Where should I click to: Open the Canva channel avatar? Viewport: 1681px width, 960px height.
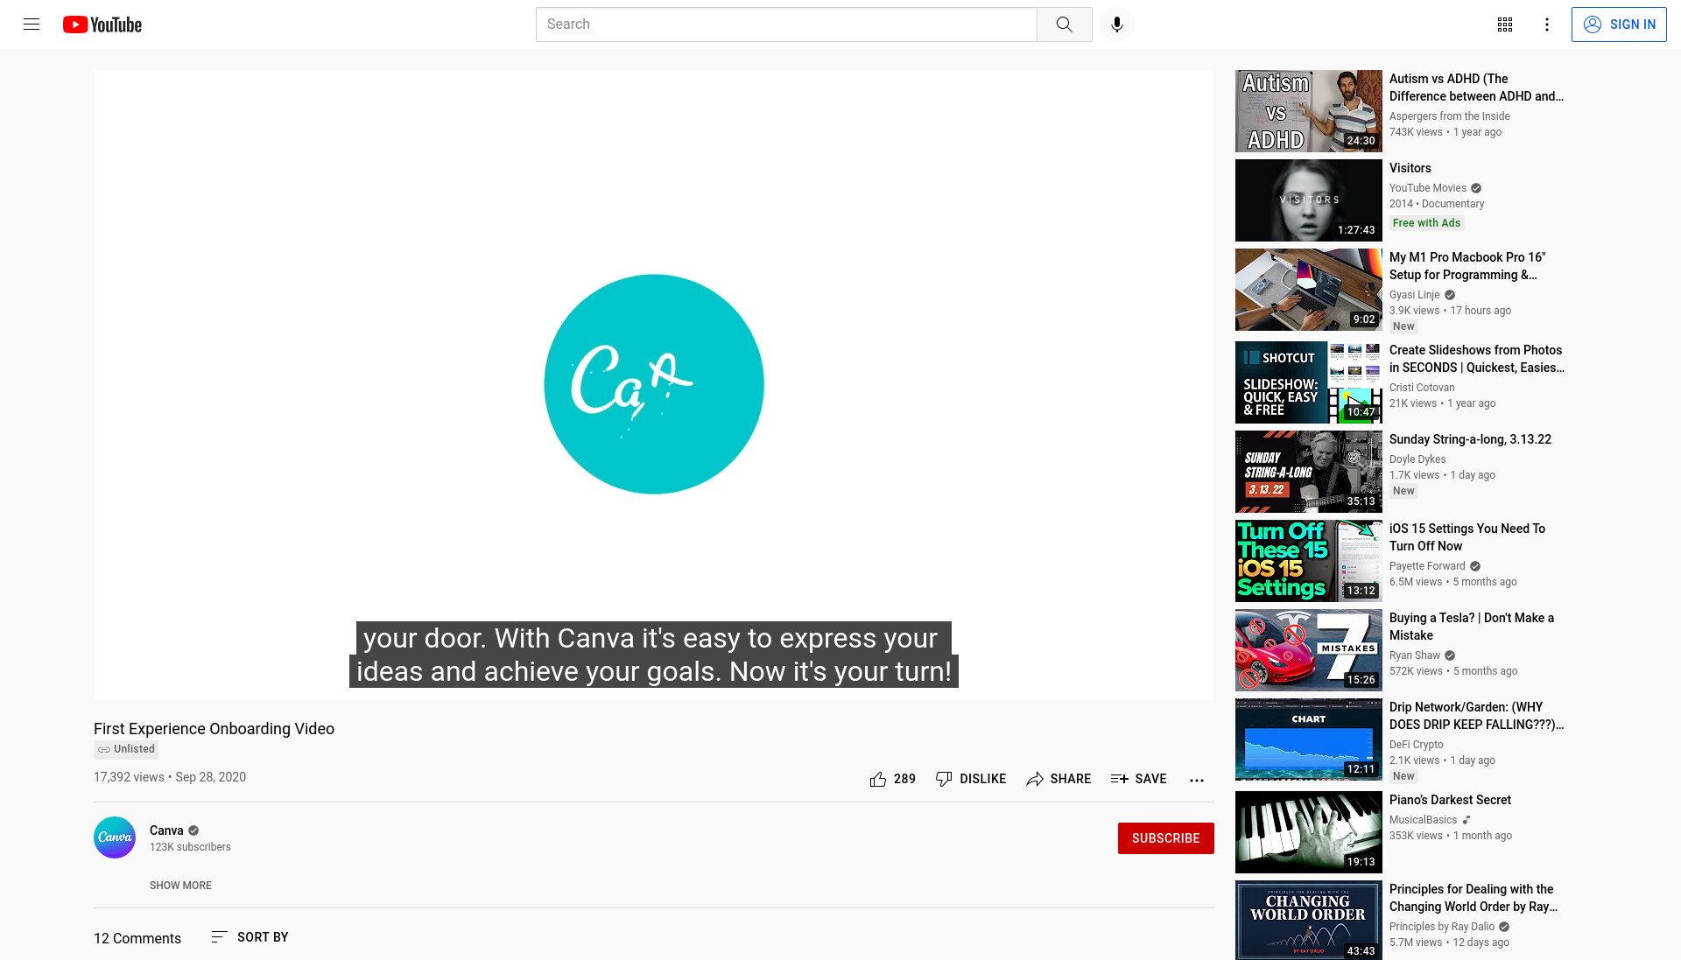tap(115, 837)
